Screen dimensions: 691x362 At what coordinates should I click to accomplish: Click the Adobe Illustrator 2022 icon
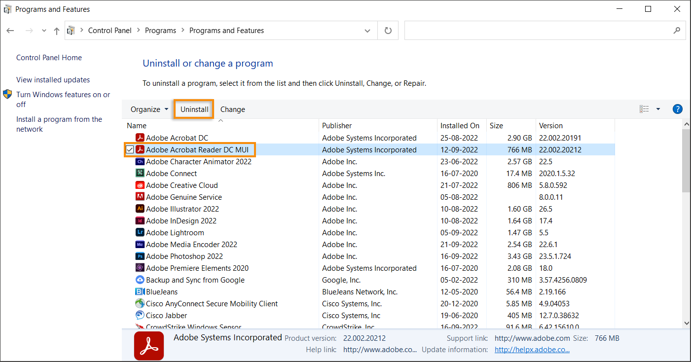141,209
